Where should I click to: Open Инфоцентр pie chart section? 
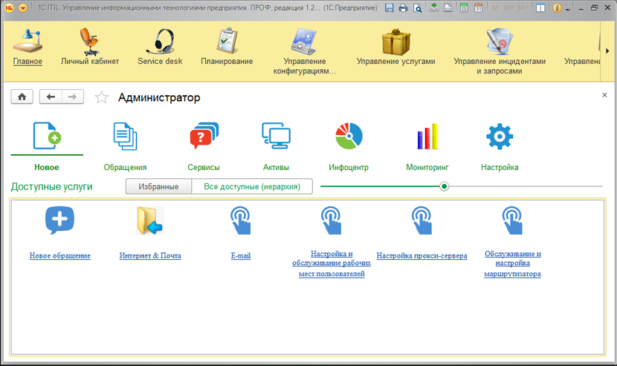[x=349, y=145]
